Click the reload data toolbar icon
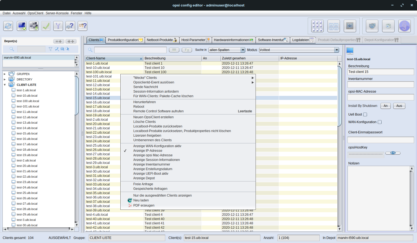Image resolution: width=417 pixels, height=243 pixels. point(8,26)
